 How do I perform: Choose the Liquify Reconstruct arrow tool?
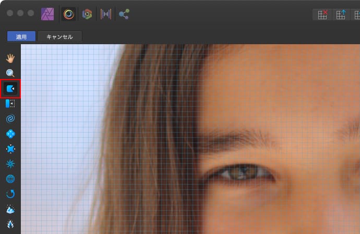click(10, 194)
